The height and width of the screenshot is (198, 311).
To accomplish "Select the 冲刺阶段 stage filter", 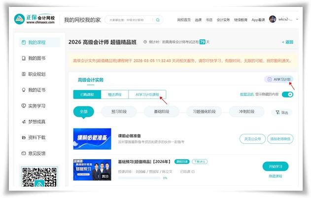I will 246,112.
